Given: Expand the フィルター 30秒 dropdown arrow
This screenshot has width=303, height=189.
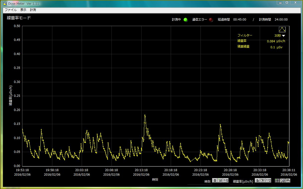Looking at the screenshot, I should click(x=283, y=36).
